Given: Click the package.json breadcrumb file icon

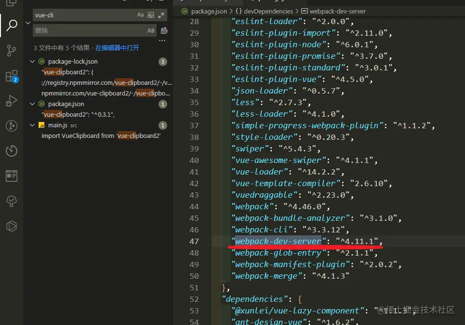Looking at the screenshot, I should 185,11.
